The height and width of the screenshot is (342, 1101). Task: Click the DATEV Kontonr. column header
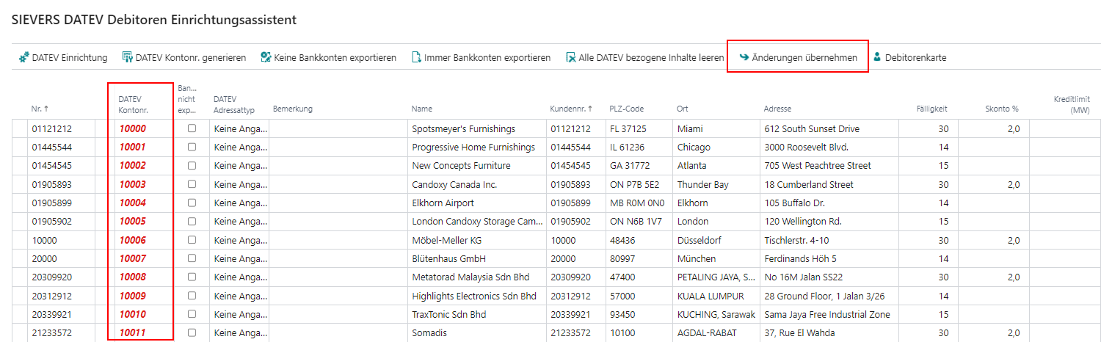point(133,104)
